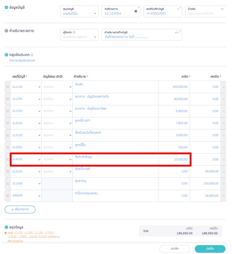Remove the 212101 row using the X icon

(x=223, y=172)
